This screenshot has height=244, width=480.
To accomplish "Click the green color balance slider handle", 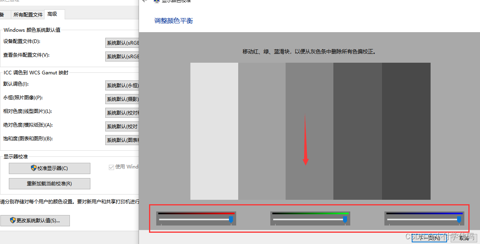I will [x=345, y=219].
